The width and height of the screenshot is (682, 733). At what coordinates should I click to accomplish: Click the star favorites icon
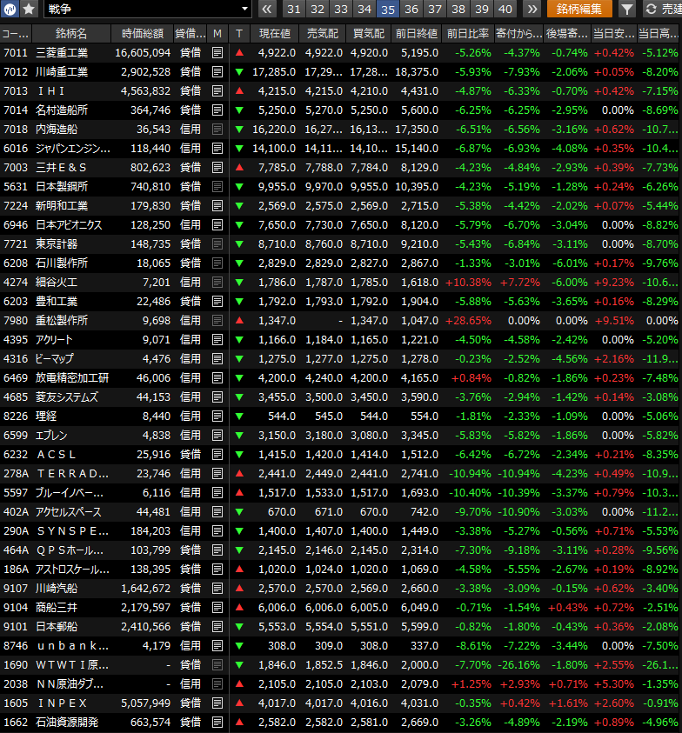[29, 10]
